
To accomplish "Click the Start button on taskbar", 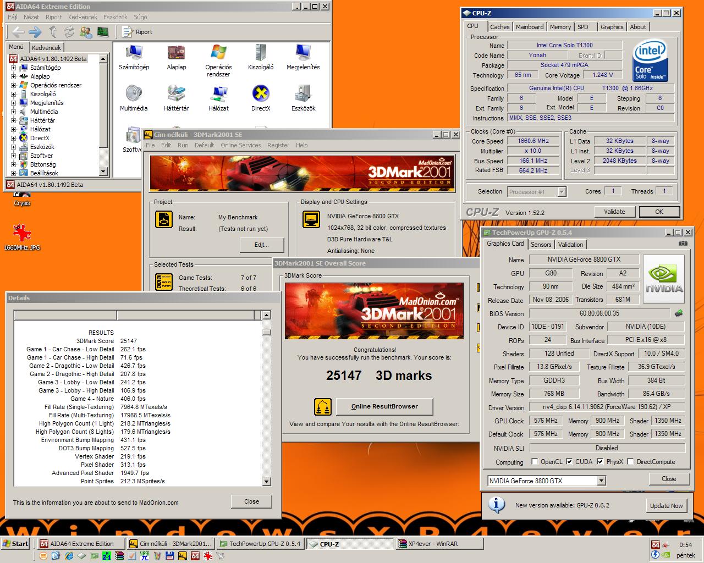I will (x=15, y=544).
